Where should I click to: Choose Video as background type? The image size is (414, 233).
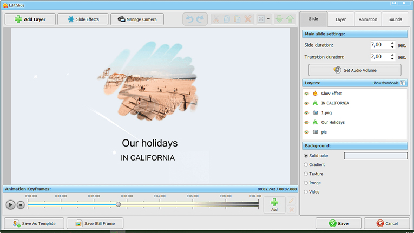[x=306, y=192]
